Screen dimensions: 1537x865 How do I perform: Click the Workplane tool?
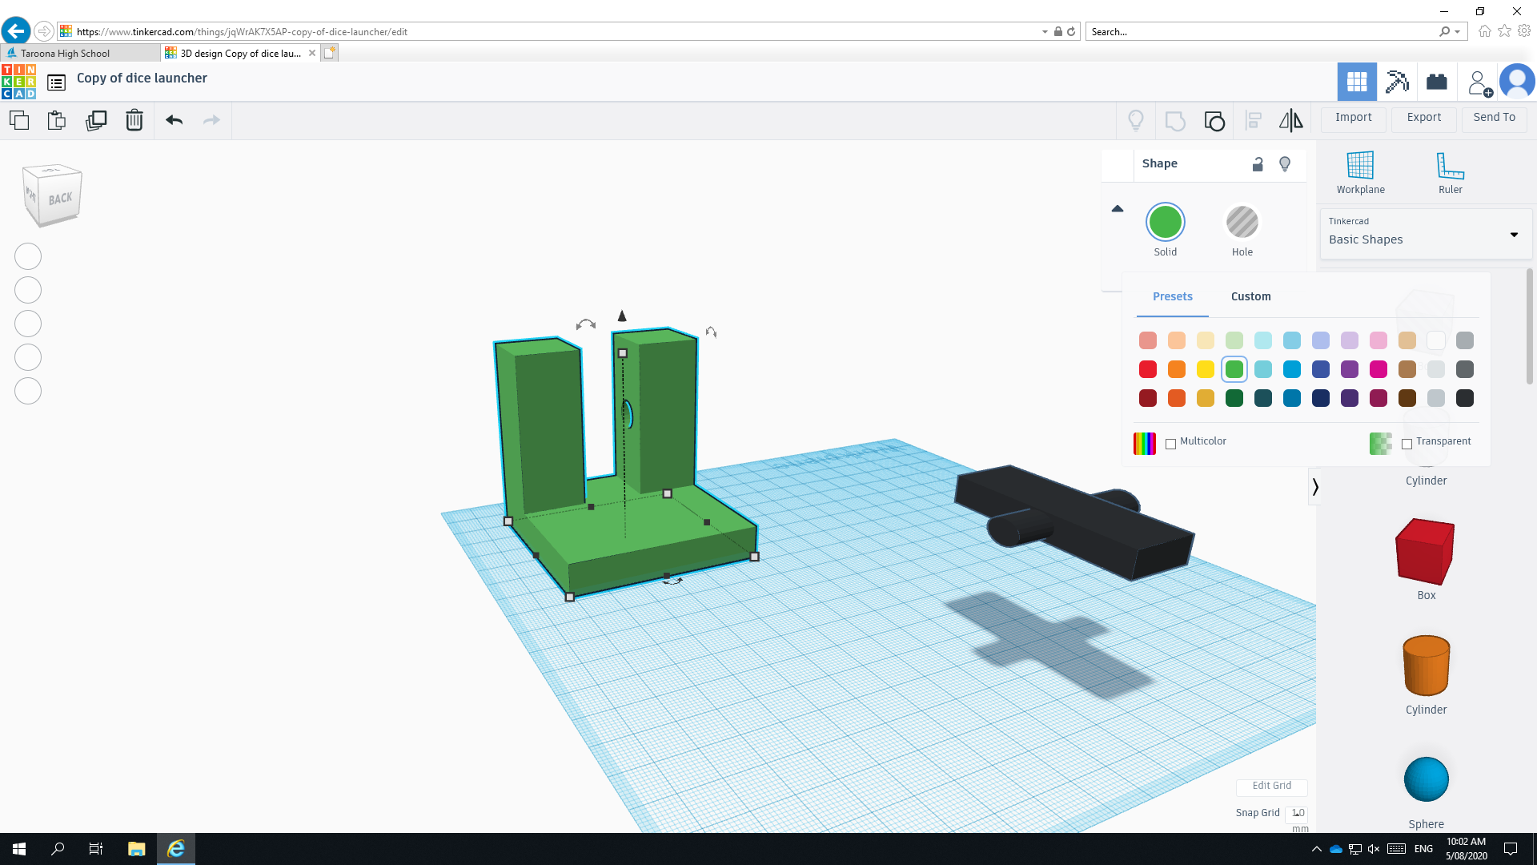[1360, 171]
